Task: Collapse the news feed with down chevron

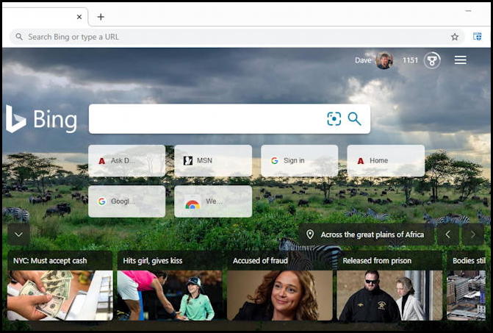Action: 18,234
